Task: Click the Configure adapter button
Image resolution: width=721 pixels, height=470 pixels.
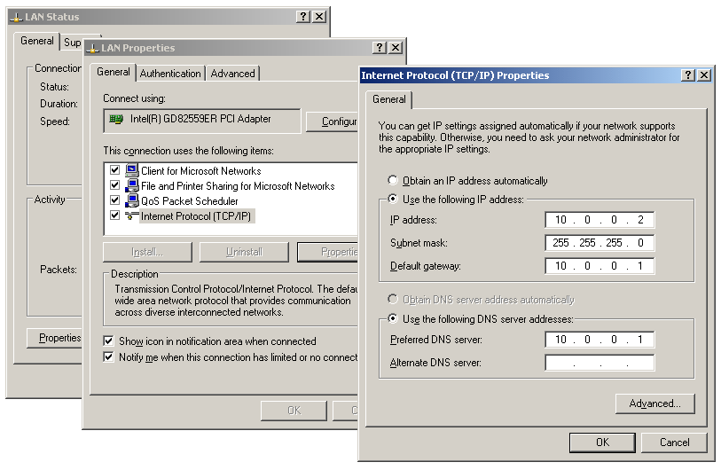Action: [332, 121]
